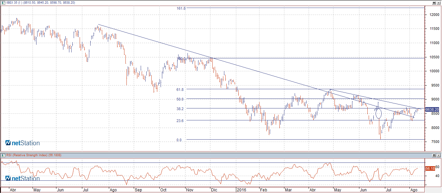Select the ellipse annotation on the chart
The image size is (442, 193).
pyautogui.click(x=379, y=113)
